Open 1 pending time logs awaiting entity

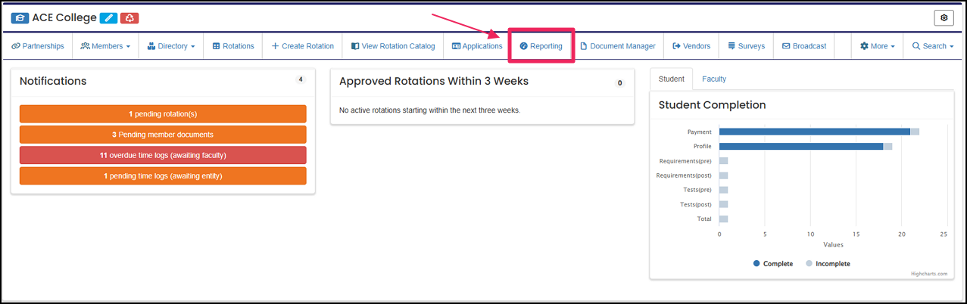[163, 175]
